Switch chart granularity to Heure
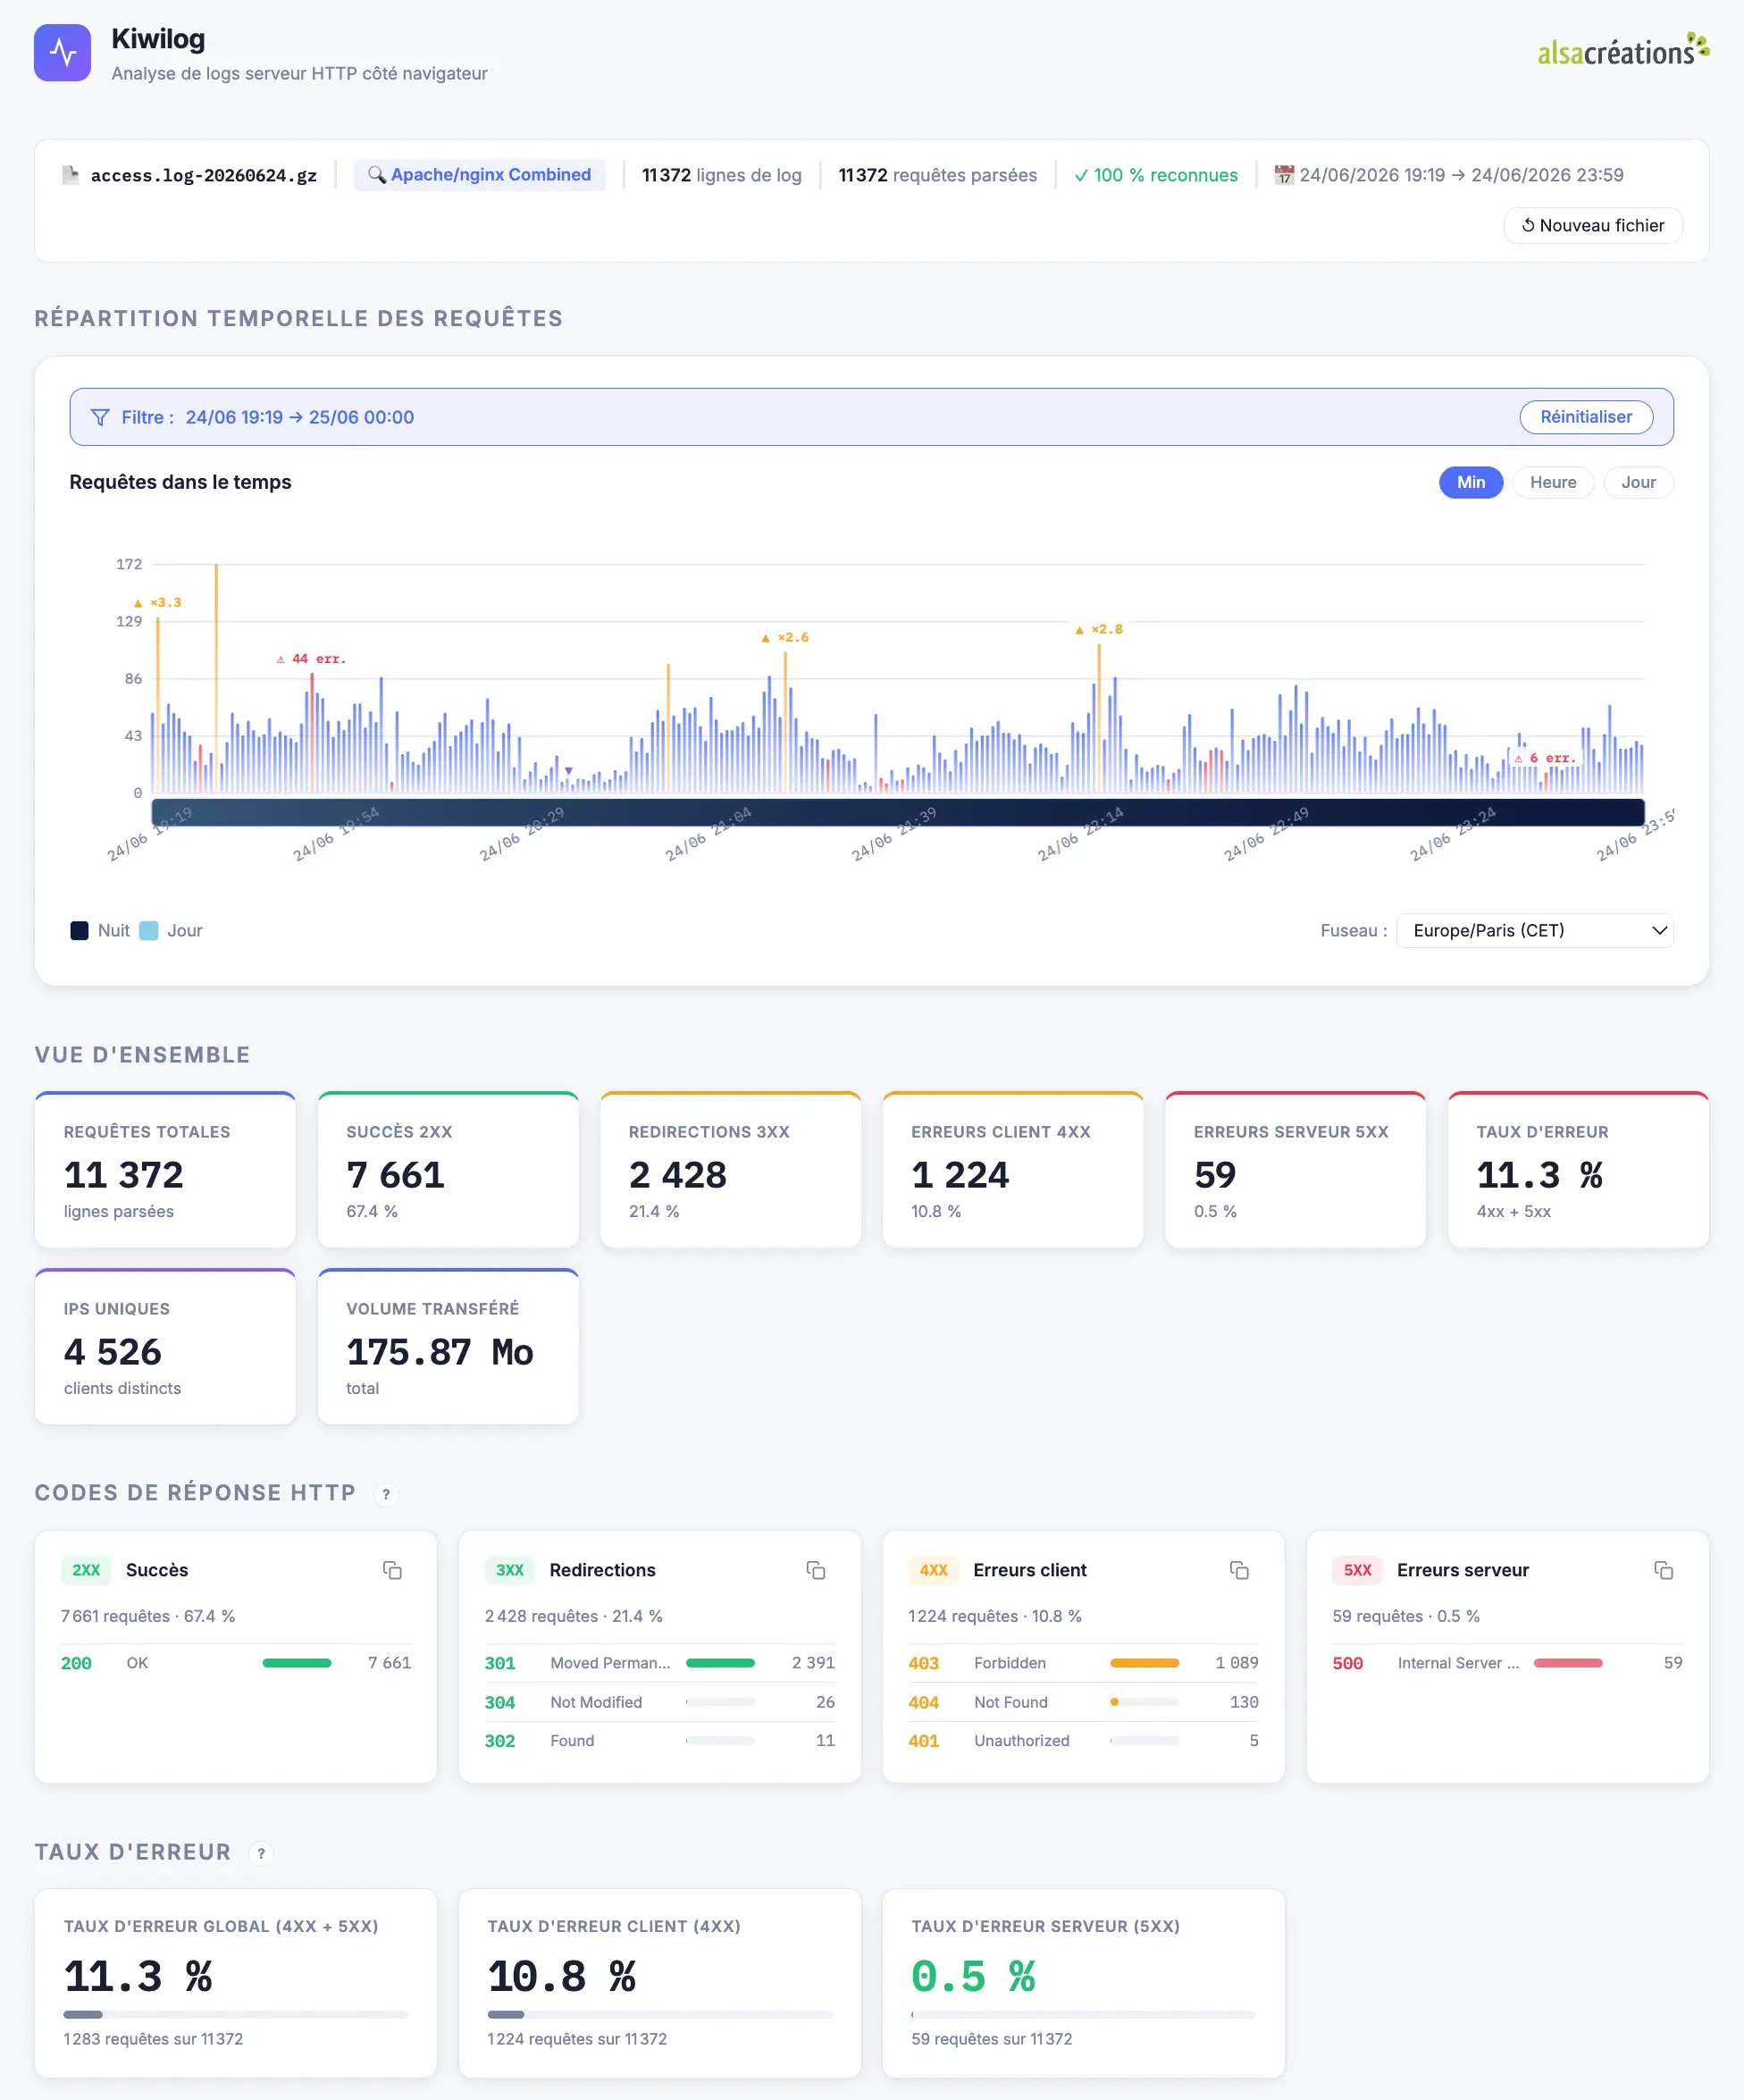The image size is (1744, 2100). point(1552,482)
